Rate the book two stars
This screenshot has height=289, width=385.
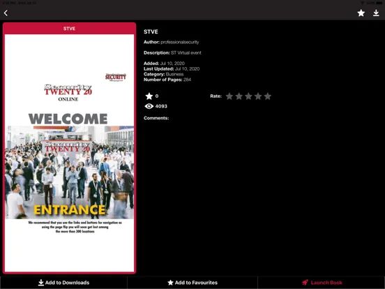[239, 96]
